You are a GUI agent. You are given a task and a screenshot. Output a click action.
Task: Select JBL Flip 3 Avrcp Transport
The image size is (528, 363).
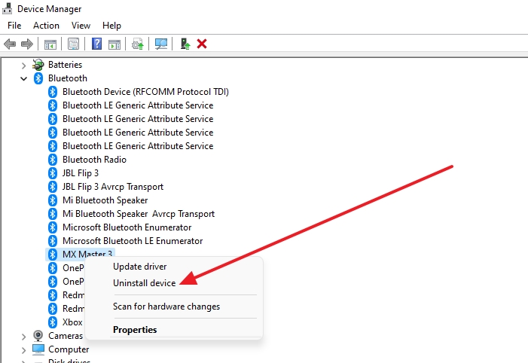[113, 187]
